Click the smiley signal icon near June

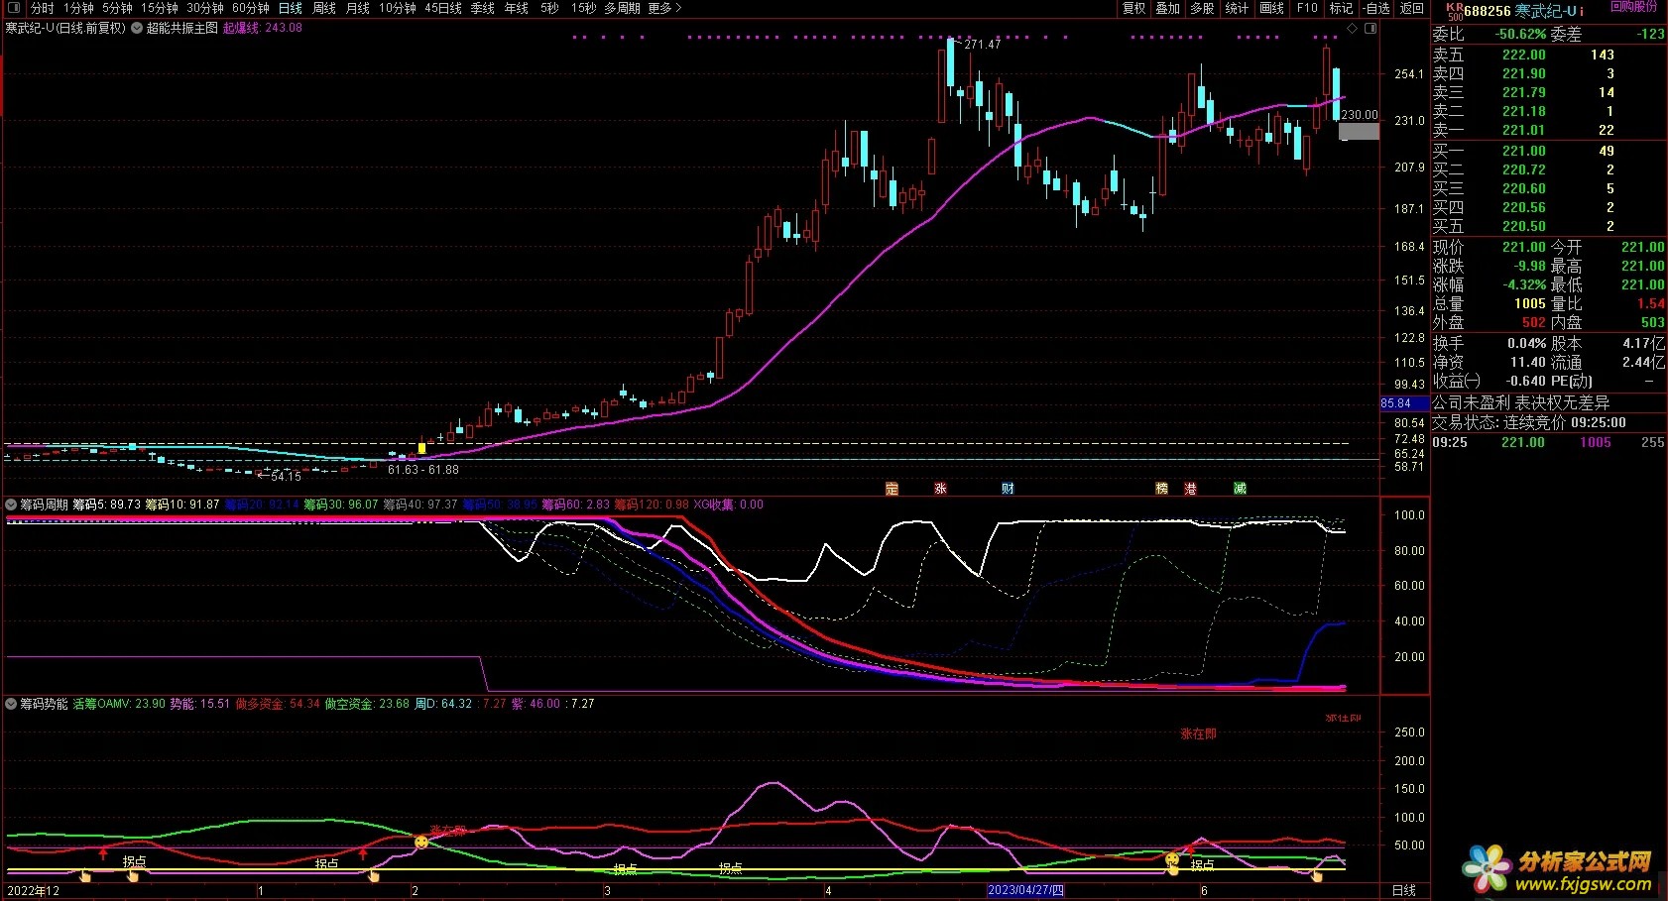[1172, 858]
